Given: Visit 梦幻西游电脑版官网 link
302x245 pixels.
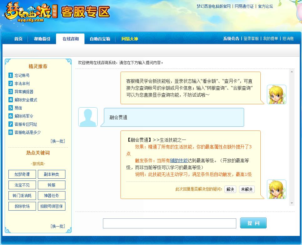Looking at the screenshot, I should pyautogui.click(x=214, y=6).
